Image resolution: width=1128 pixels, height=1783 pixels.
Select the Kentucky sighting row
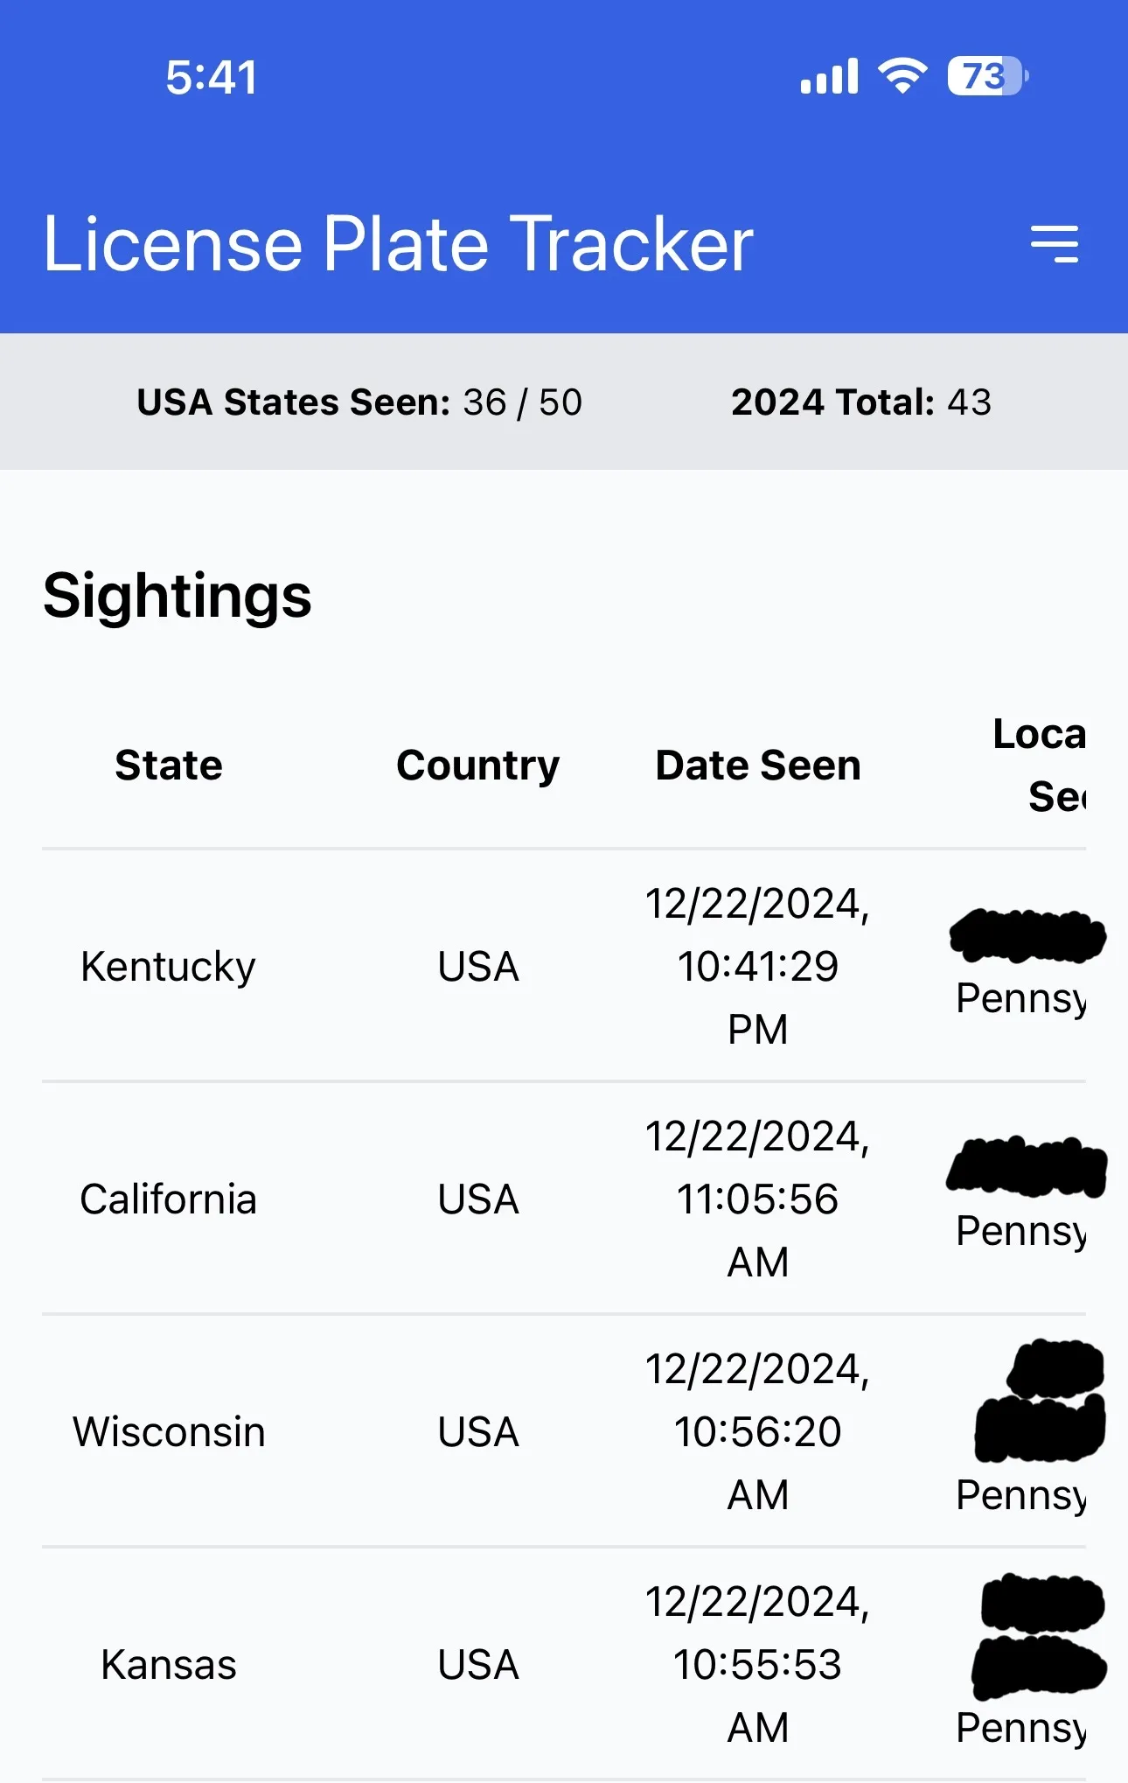168,967
